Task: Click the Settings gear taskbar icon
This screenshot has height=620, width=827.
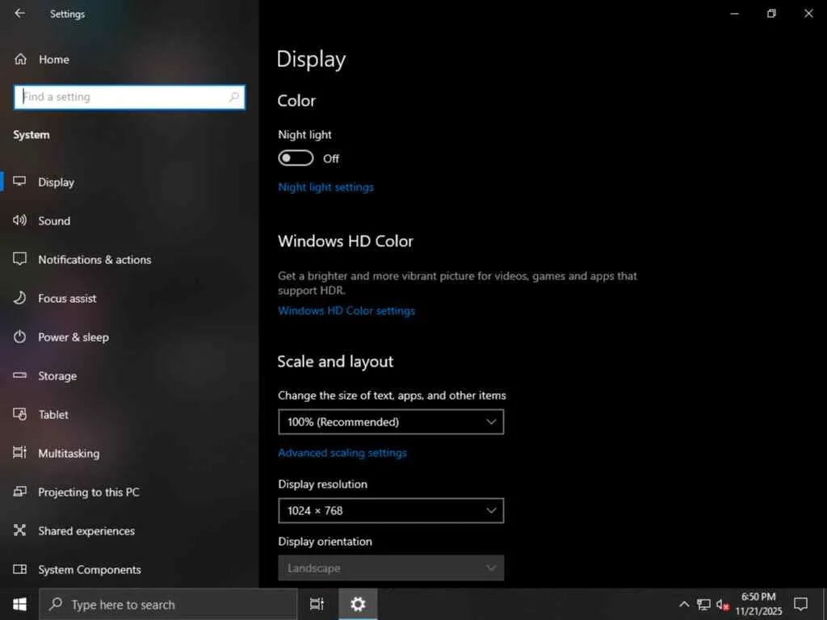Action: [x=358, y=604]
